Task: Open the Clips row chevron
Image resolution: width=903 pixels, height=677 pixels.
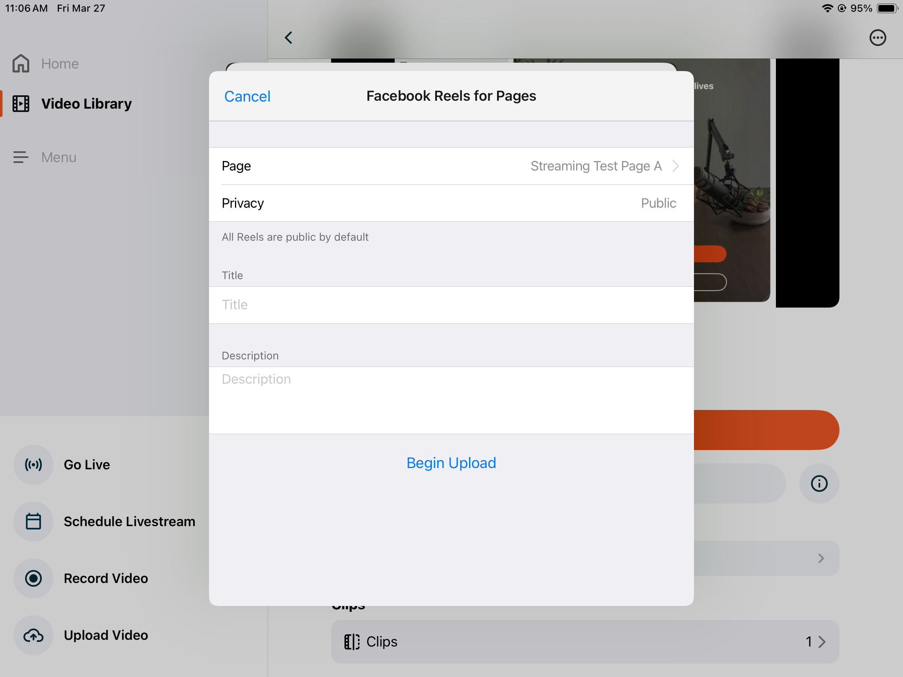Action: (x=822, y=641)
